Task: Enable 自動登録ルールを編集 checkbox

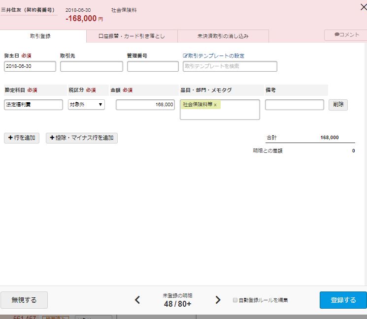Action: (235, 300)
